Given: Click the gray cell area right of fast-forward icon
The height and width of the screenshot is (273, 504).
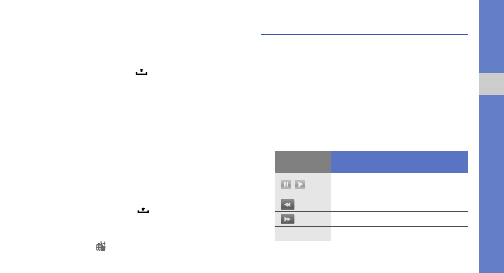Looking at the screenshot, I should [313, 219].
